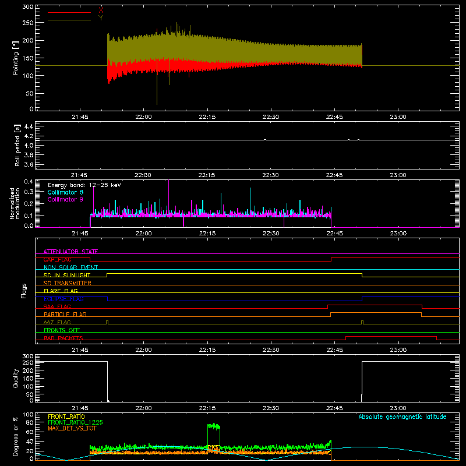This screenshot has width=466, height=466.
Task: Select the ATTENUATOR_STATE flag label
Action: tap(70, 252)
